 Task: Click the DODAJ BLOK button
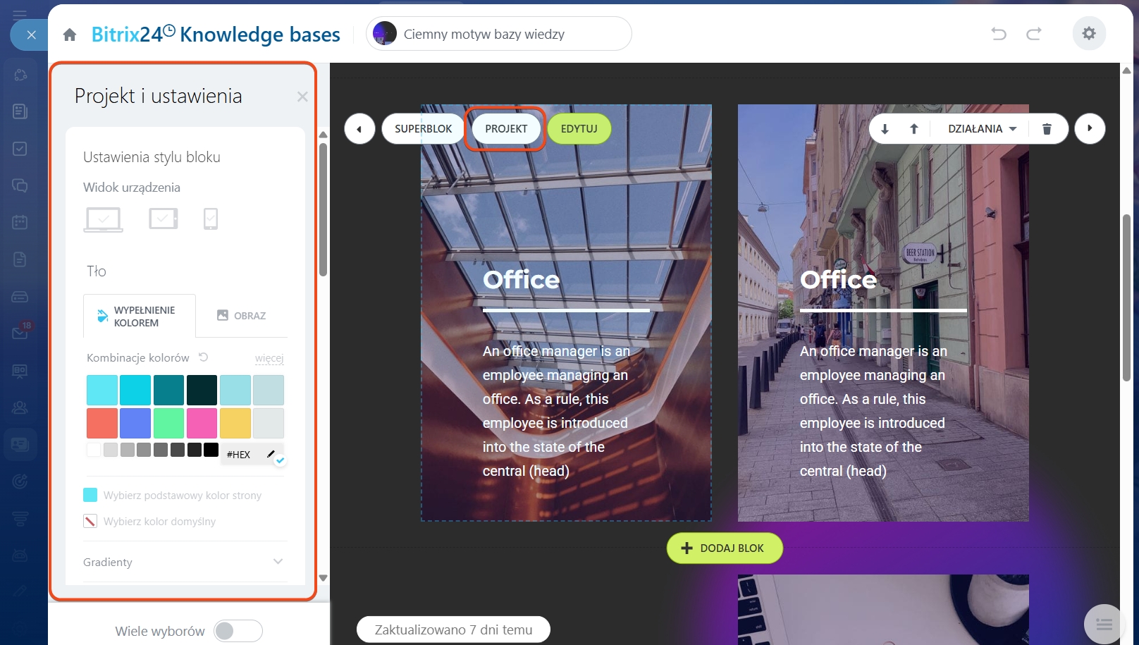tap(725, 548)
